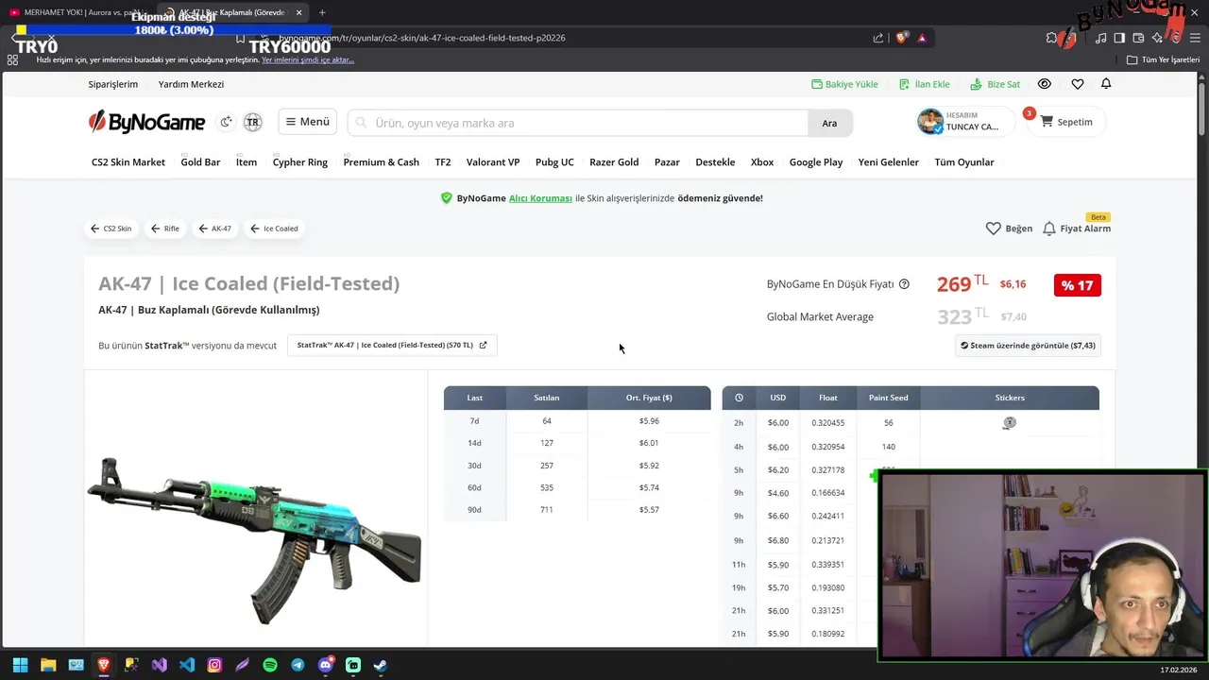Open the Gold Bar nav item

click(200, 162)
